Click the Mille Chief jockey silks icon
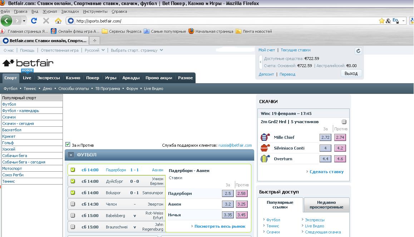This screenshot has height=237, width=414. [x=265, y=137]
